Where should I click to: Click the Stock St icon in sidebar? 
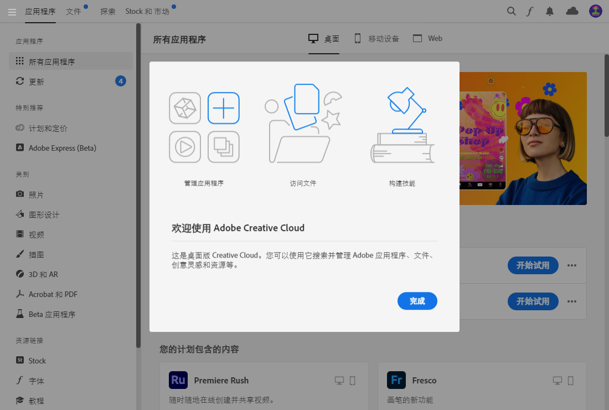point(19,360)
